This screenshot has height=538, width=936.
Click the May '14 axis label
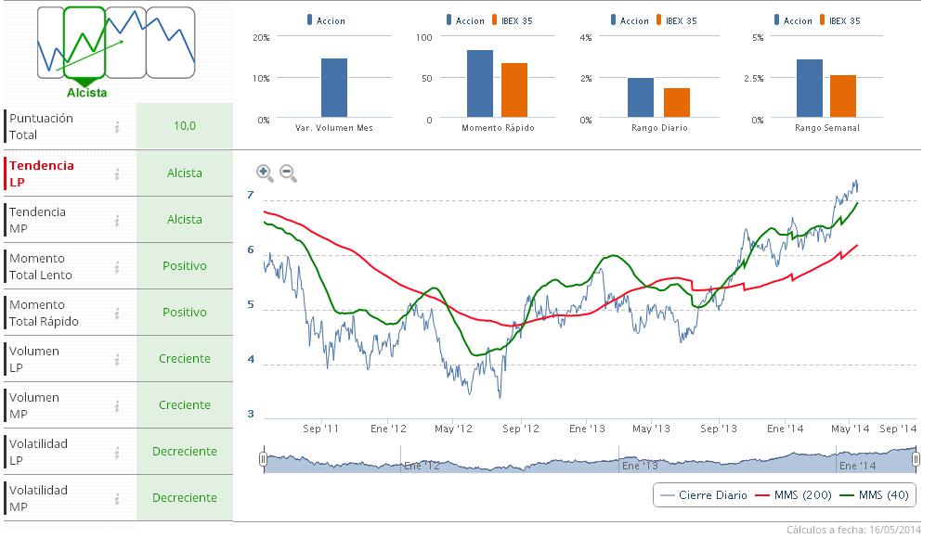point(850,429)
